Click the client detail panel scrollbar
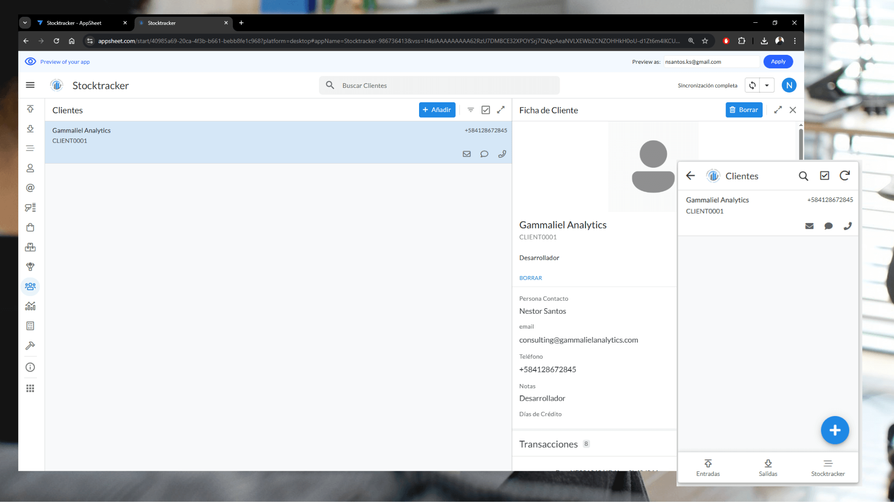 (x=801, y=144)
